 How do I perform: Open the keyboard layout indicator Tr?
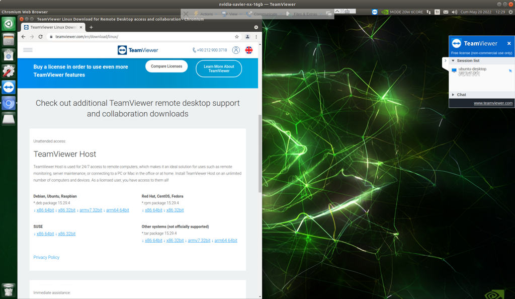437,12
